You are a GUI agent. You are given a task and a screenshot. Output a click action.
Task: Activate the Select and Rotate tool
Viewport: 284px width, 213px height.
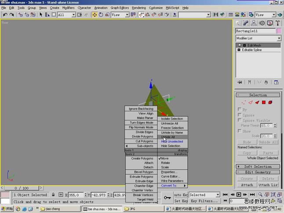(x=101, y=14)
